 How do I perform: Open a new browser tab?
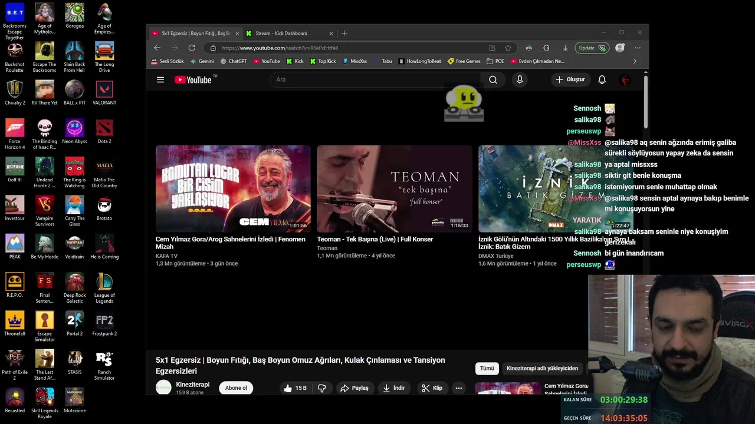coord(344,34)
